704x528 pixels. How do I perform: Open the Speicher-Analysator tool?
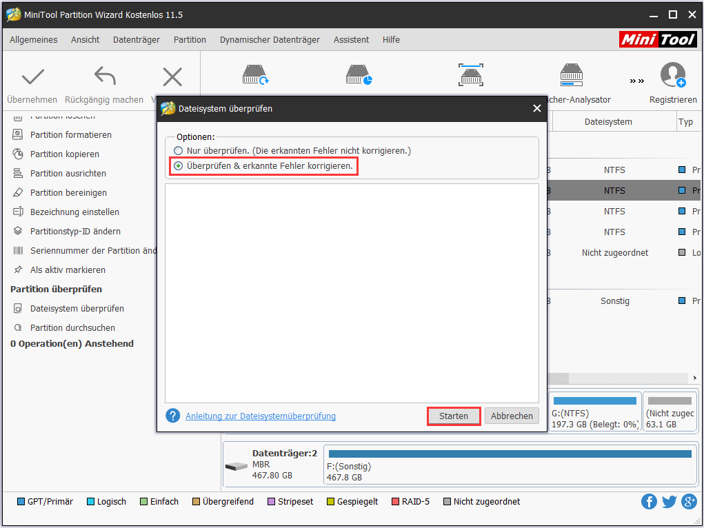pos(572,75)
